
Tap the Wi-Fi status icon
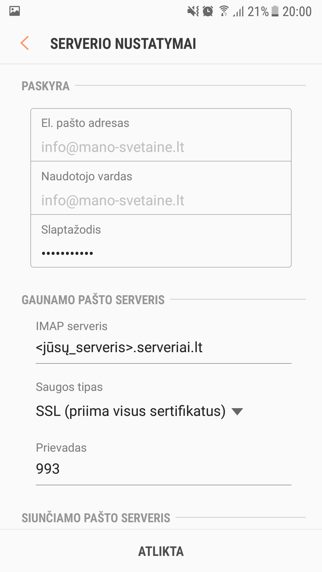(224, 11)
